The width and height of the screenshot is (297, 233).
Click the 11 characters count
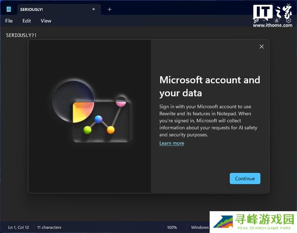[x=49, y=227]
